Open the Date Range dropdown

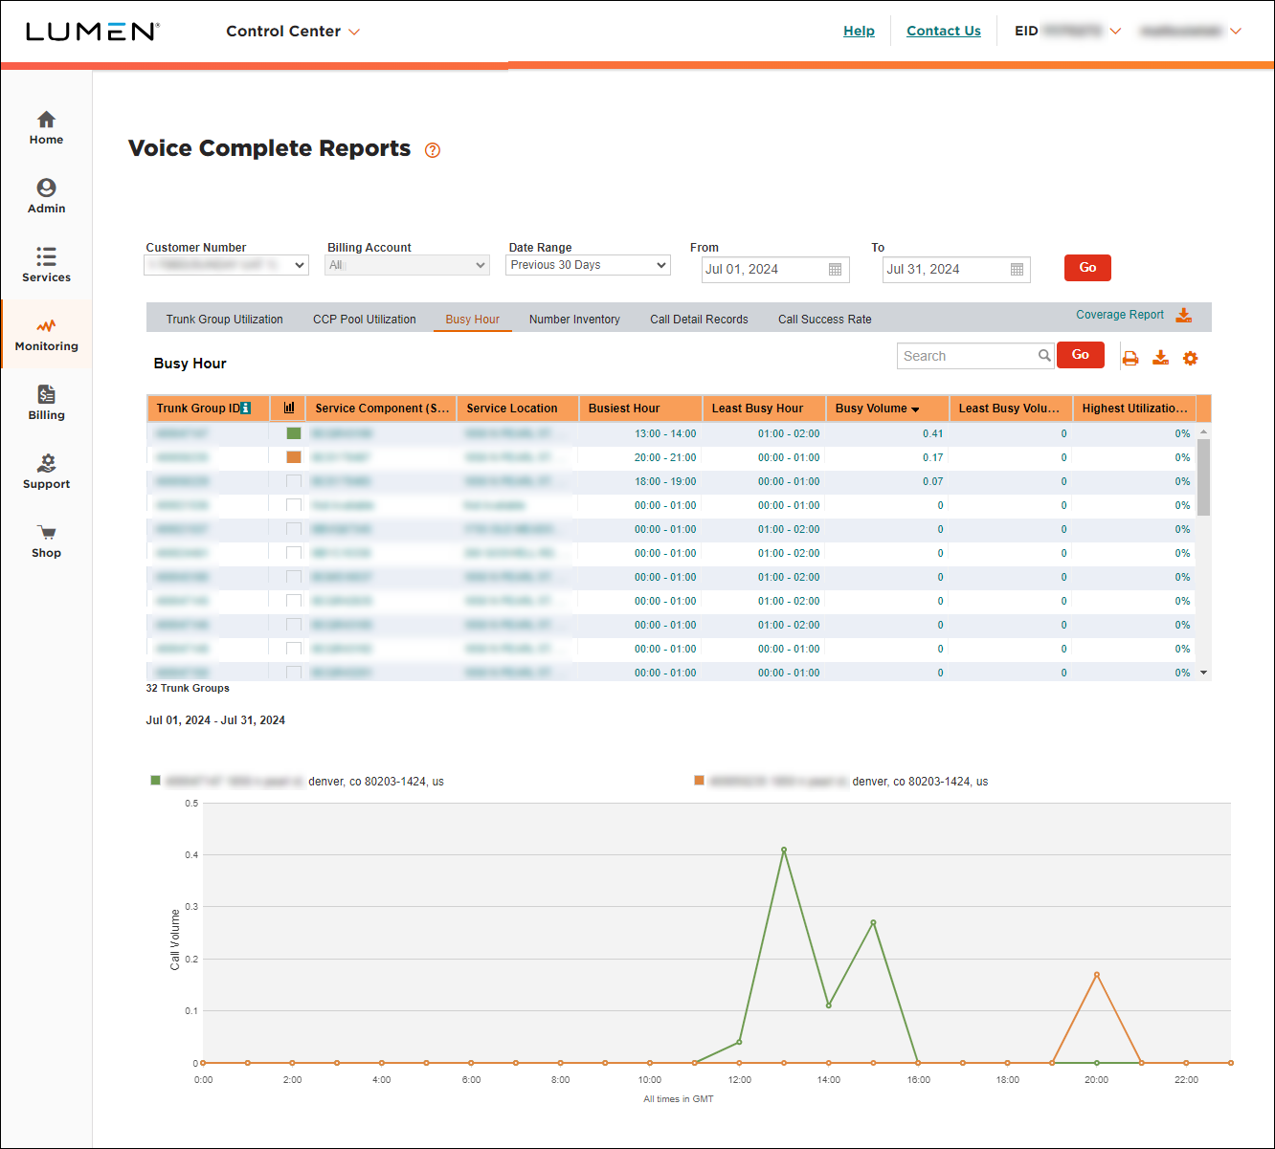[x=587, y=264]
